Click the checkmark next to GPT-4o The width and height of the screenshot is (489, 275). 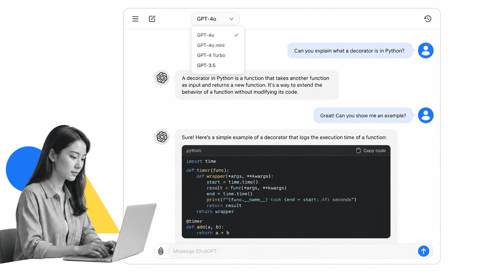coord(237,35)
